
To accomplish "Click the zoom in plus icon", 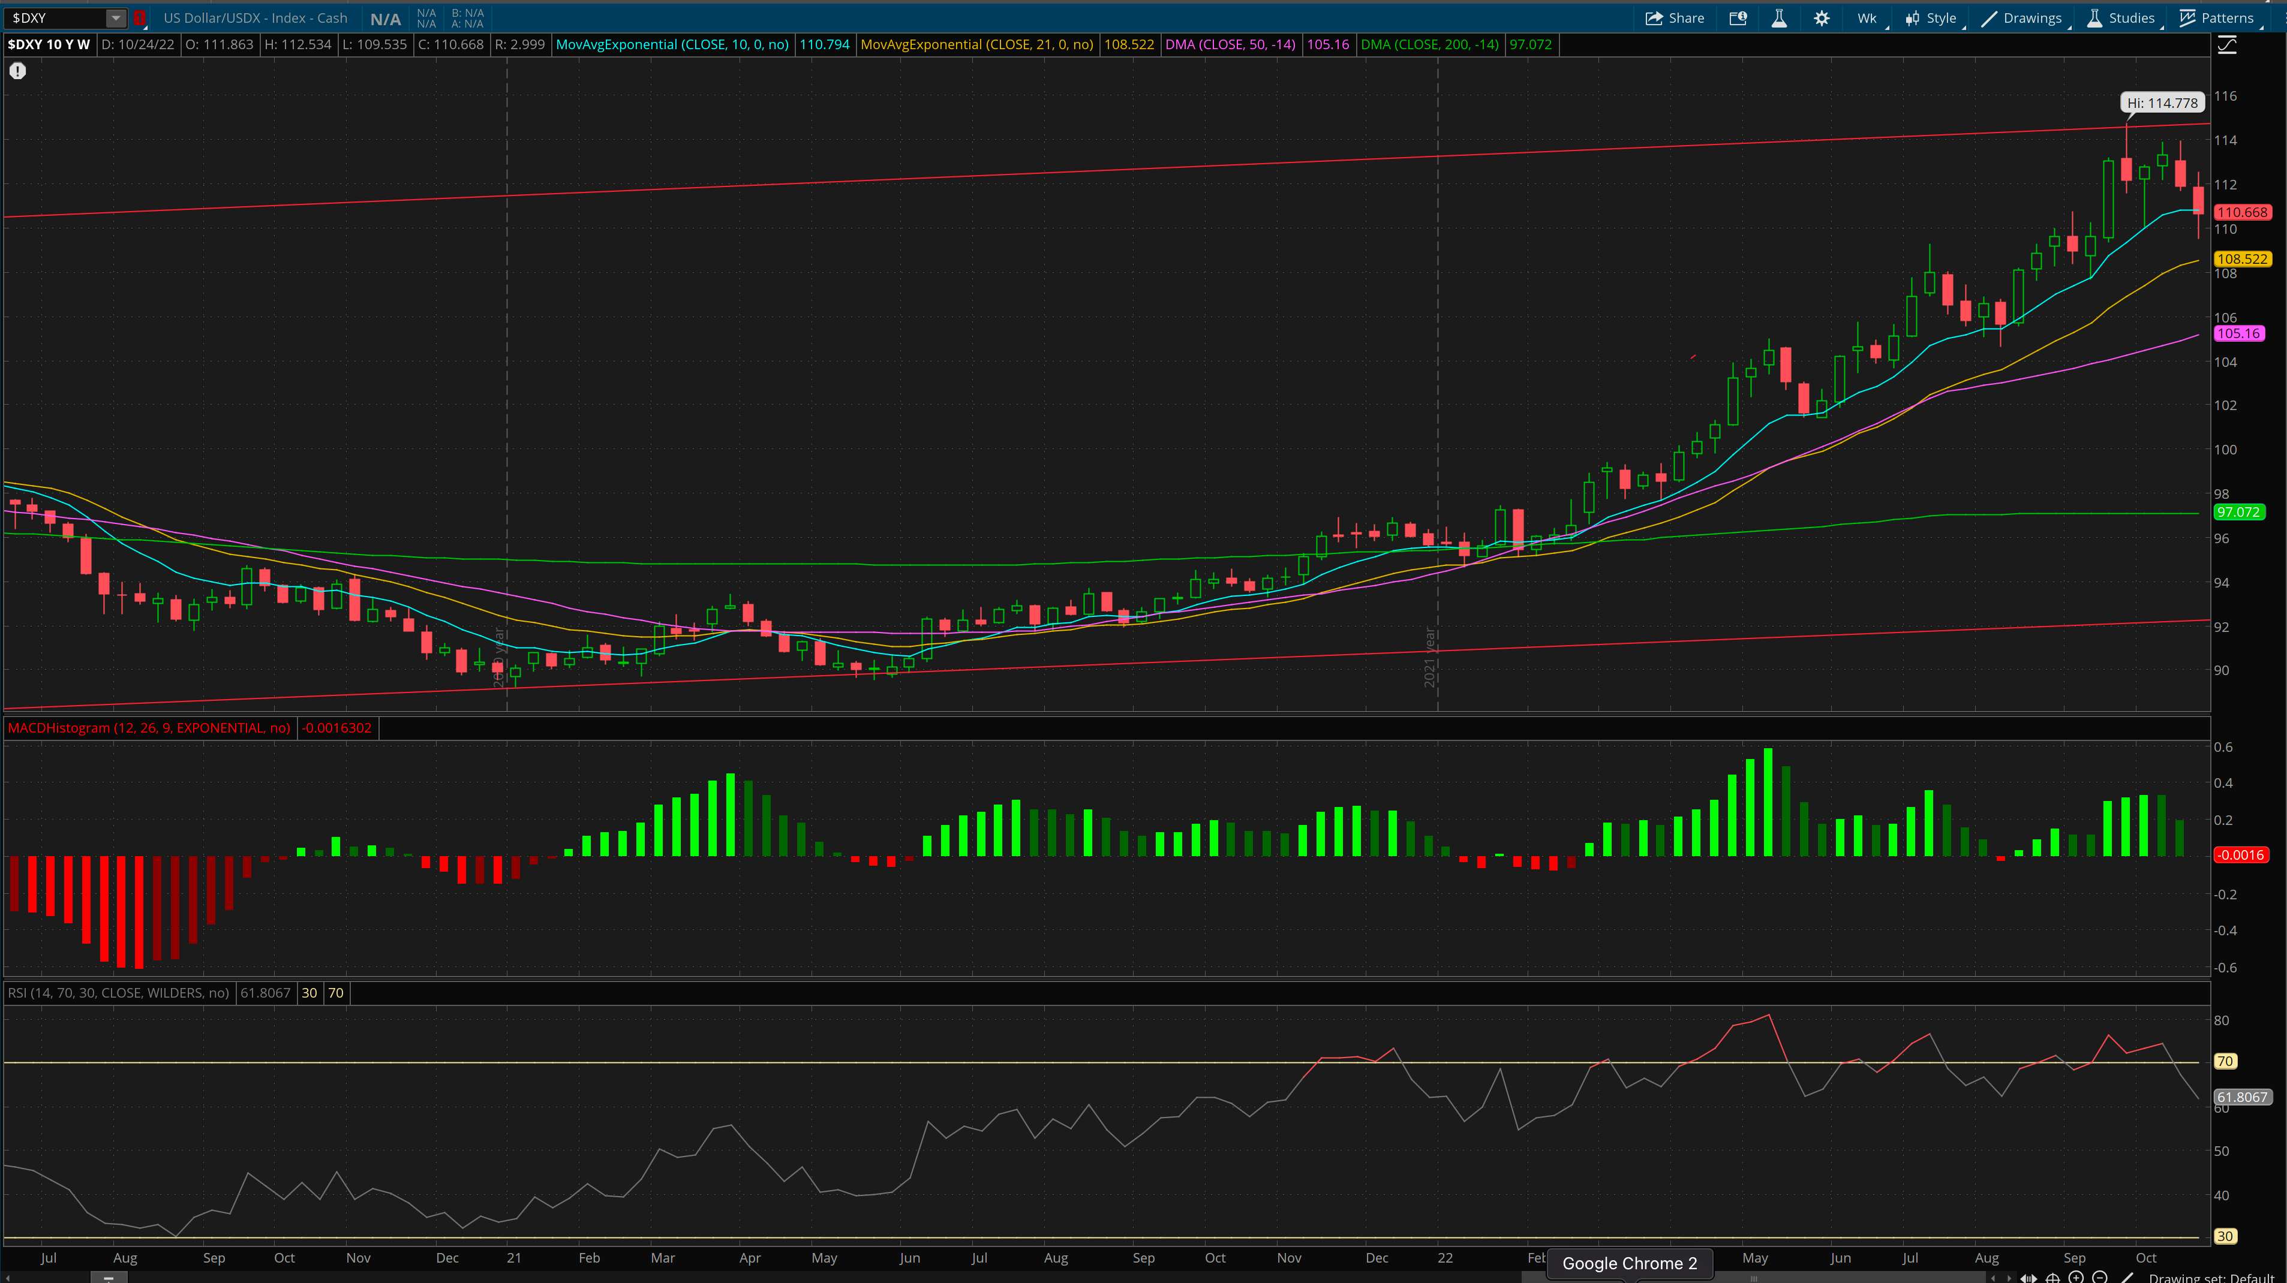I will 2076,1278.
